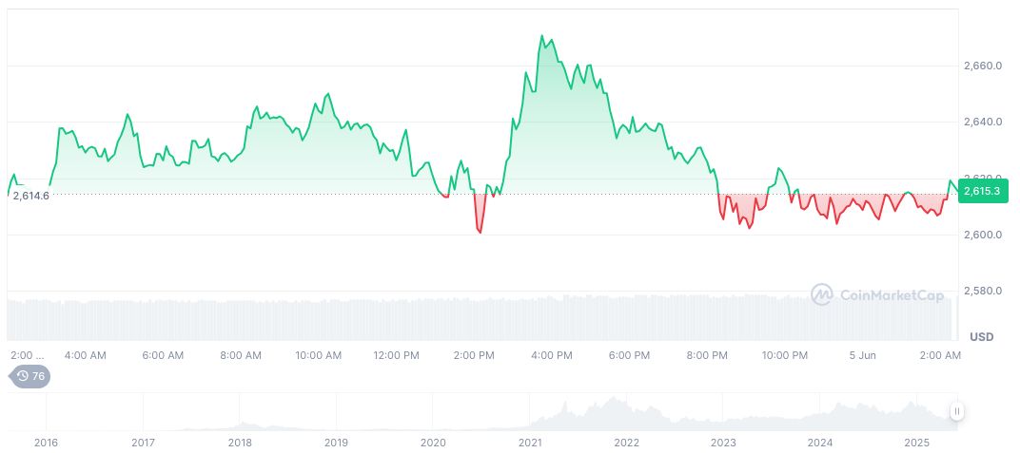This screenshot has width=1020, height=453.
Task: Select 2016 in the year range navigator
Action: click(46, 443)
